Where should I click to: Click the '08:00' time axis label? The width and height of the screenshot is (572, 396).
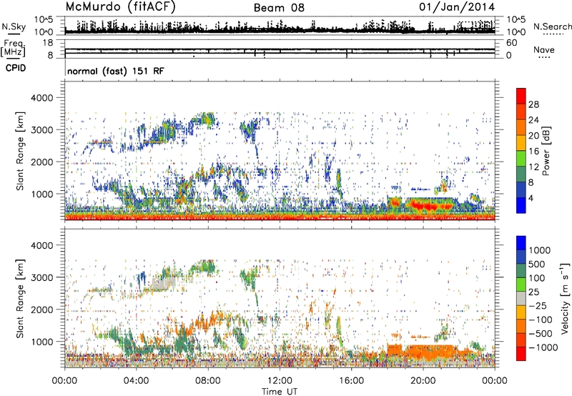click(x=208, y=381)
